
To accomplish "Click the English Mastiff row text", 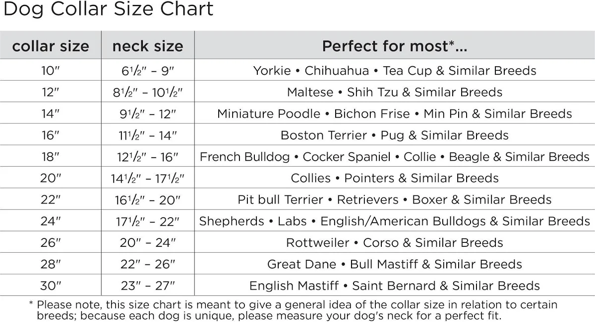I will pyautogui.click(x=394, y=286).
